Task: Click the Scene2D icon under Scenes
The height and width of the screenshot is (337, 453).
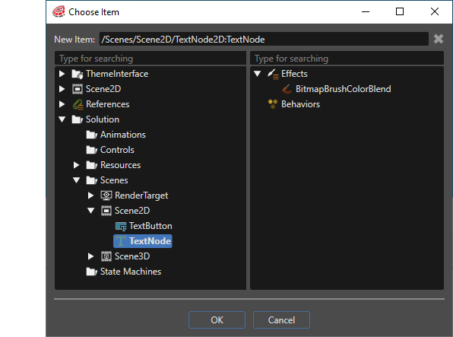Action: 106,211
